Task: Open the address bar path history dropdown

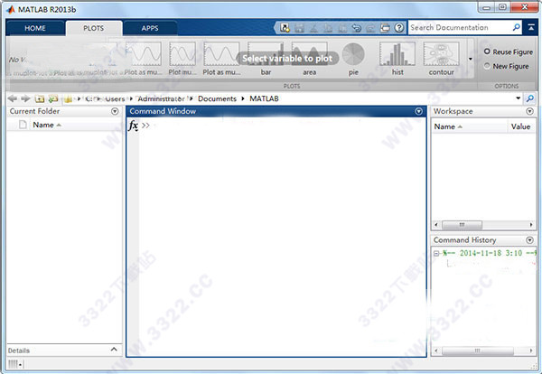Action: [519, 98]
